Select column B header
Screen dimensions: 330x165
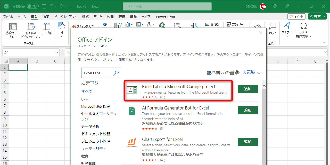tap(37, 61)
